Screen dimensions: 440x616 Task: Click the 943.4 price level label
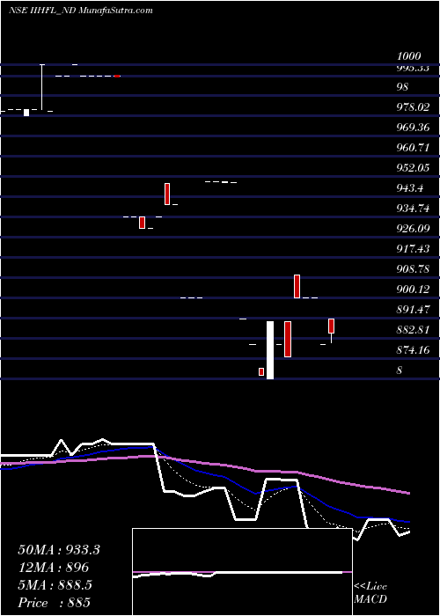pyautogui.click(x=410, y=188)
